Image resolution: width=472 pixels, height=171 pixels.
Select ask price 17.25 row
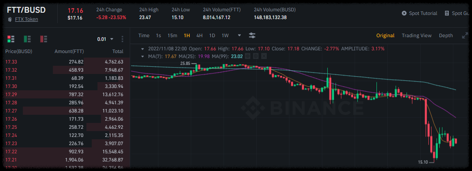[x=66, y=127]
